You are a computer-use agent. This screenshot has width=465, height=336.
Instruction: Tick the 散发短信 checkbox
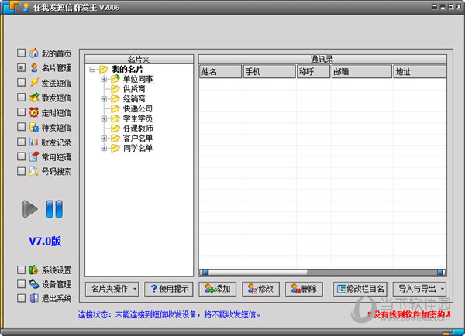point(21,97)
